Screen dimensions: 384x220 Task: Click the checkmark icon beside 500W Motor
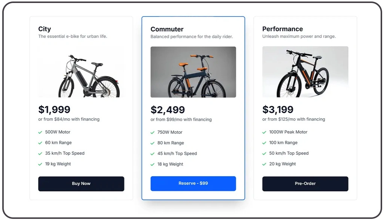click(x=40, y=132)
